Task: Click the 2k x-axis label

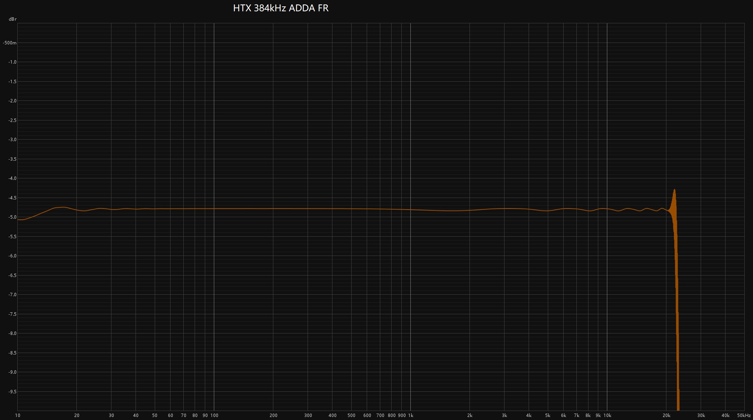Action: pos(470,415)
